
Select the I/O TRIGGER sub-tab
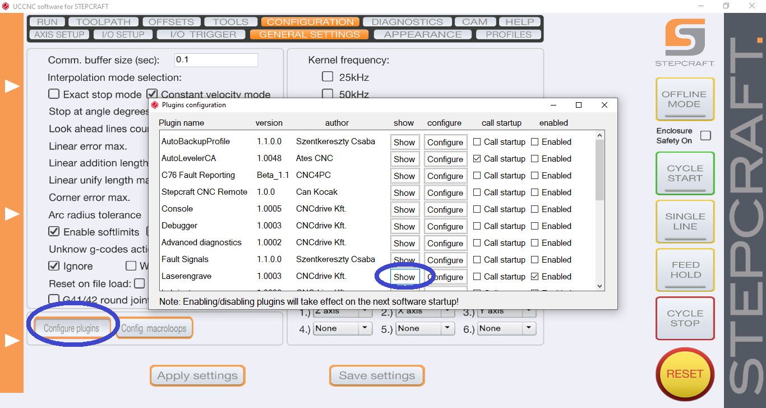(200, 34)
